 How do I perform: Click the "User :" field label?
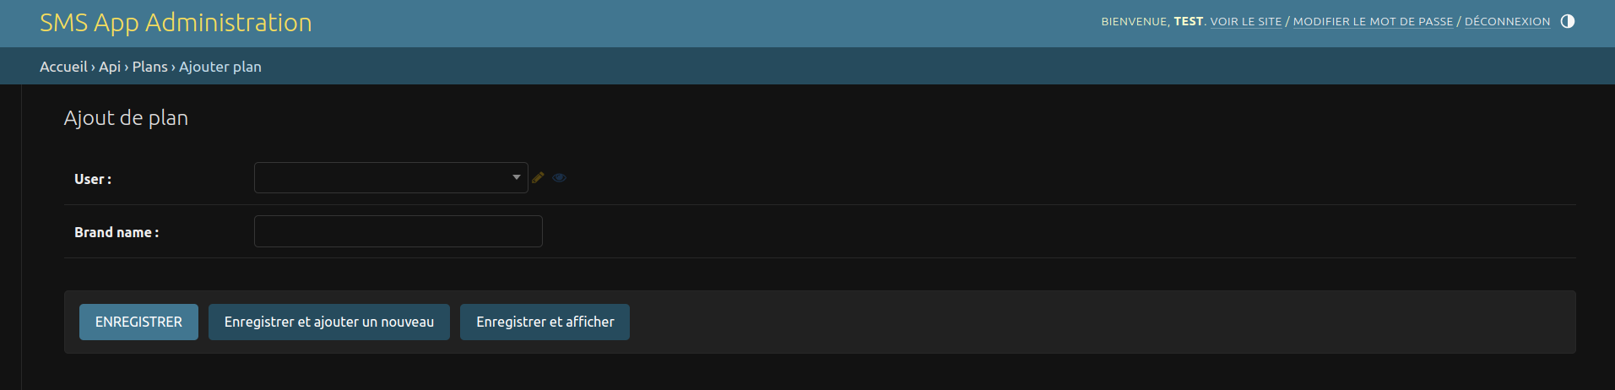point(93,179)
